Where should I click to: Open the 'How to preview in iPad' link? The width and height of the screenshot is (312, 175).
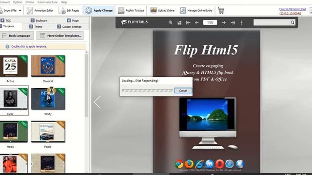[x=292, y=9]
